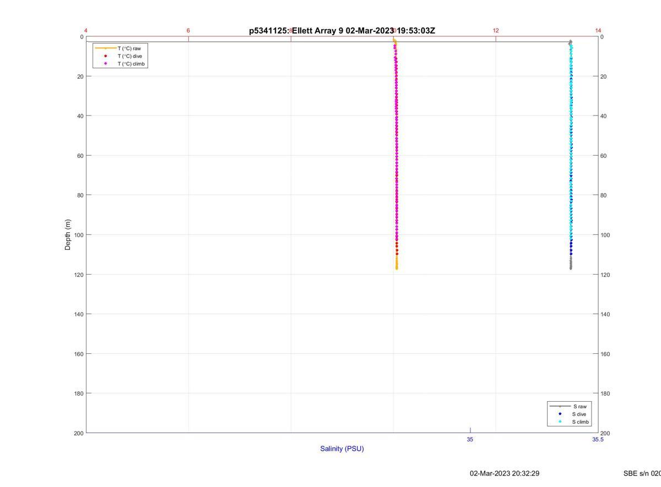Image resolution: width=661 pixels, height=487 pixels.
Task: Click red temperature tick label '12'
Action: pyautogui.click(x=496, y=31)
